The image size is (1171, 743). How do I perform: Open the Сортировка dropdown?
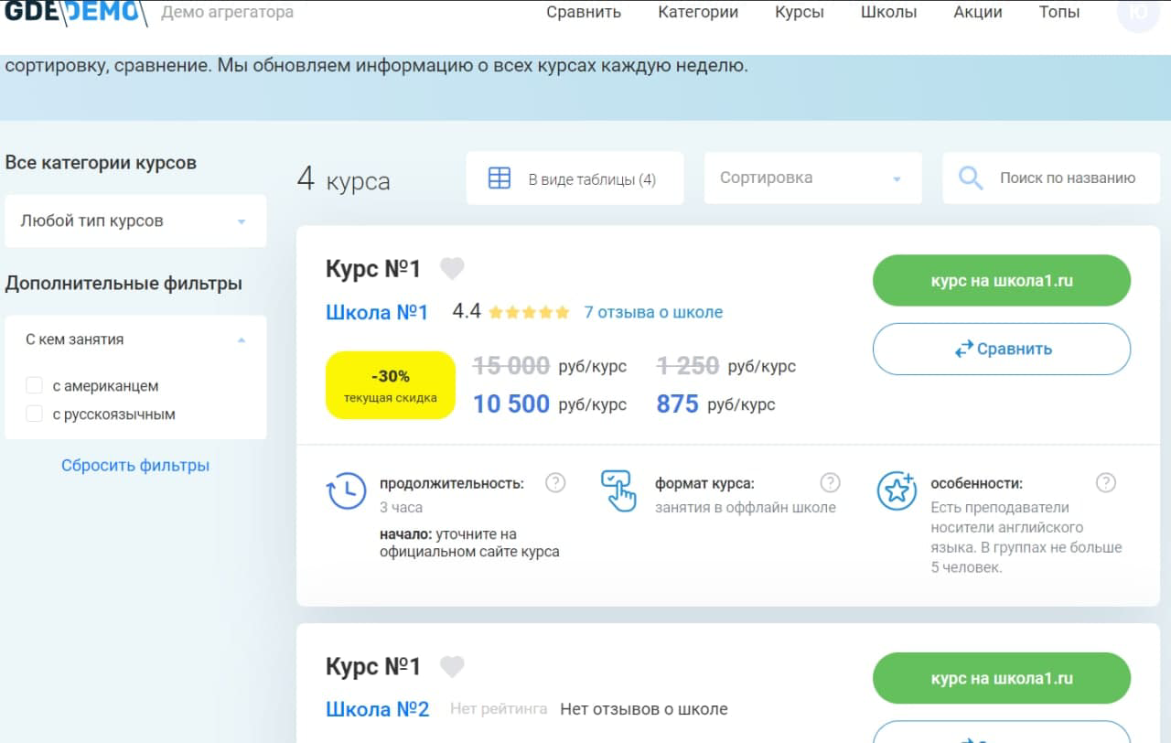(x=812, y=178)
